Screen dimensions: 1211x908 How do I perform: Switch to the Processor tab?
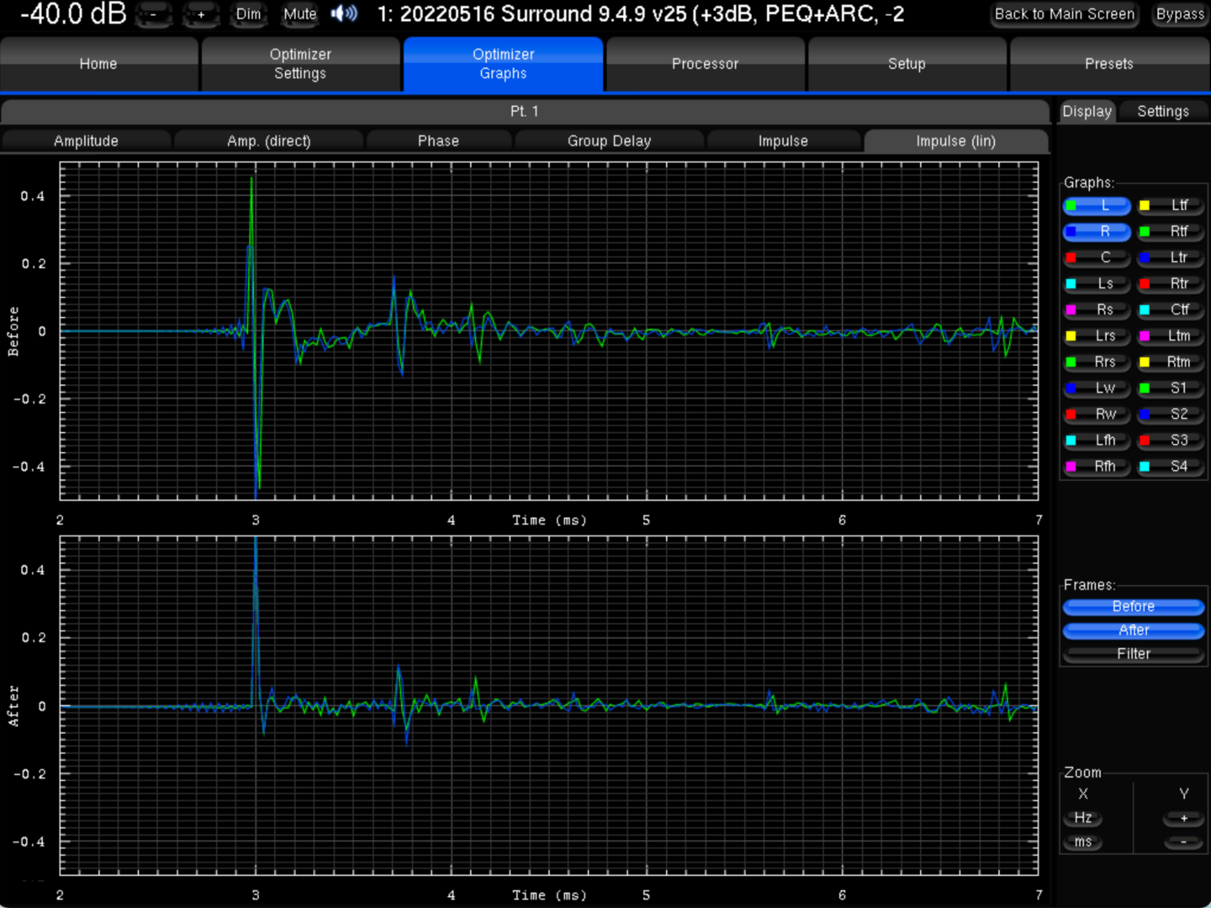[x=705, y=64]
